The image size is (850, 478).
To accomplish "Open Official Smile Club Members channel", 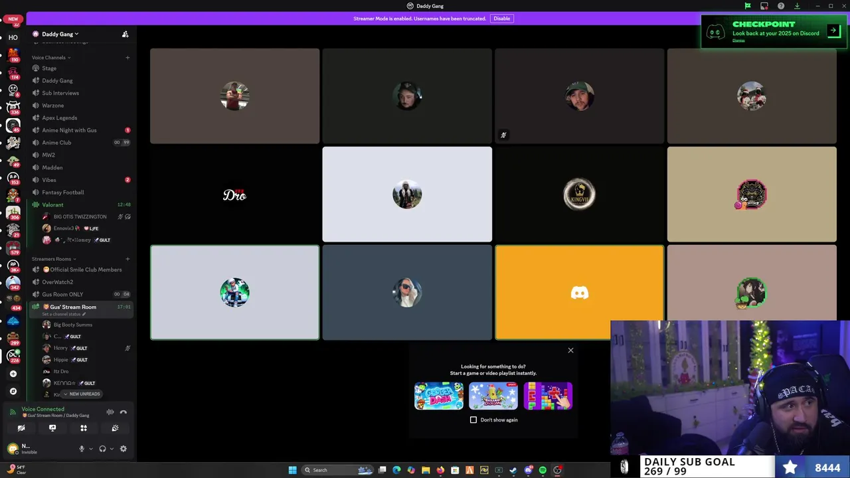I will coord(81,270).
